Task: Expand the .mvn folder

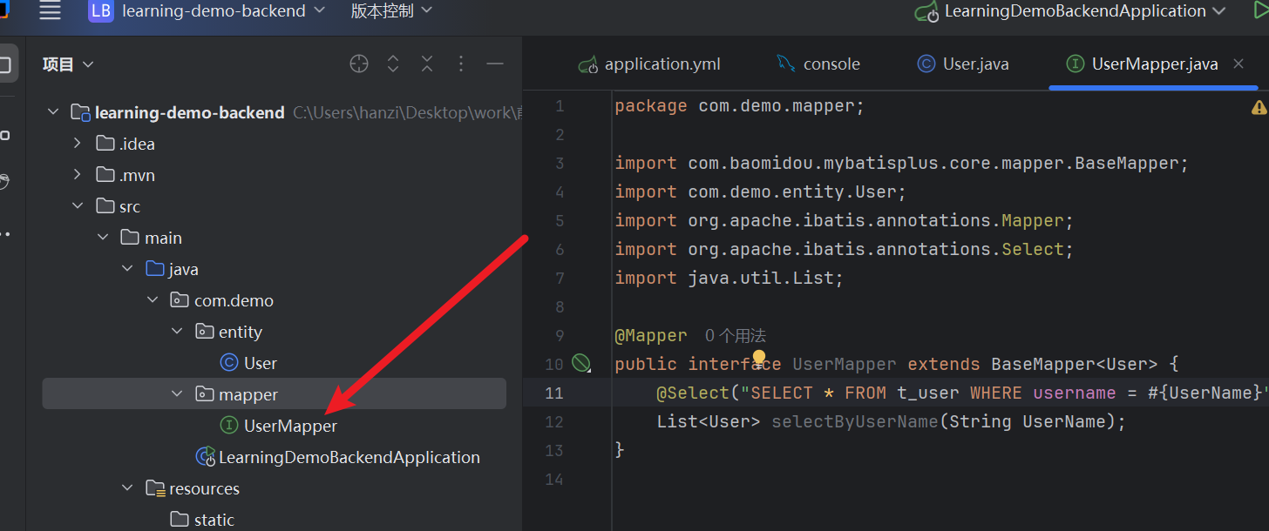Action: 77,175
